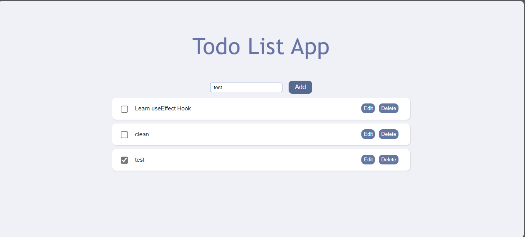Click the Add button
Screen dimensions: 525x237
click(x=300, y=87)
